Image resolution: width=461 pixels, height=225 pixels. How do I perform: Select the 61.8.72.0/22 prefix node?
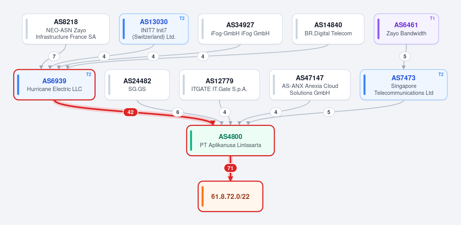pos(230,196)
